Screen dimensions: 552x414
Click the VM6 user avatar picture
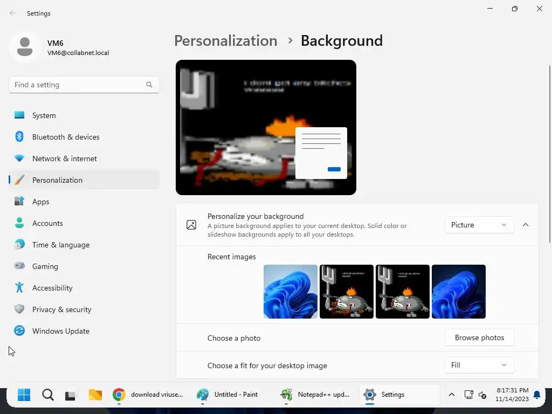click(25, 47)
